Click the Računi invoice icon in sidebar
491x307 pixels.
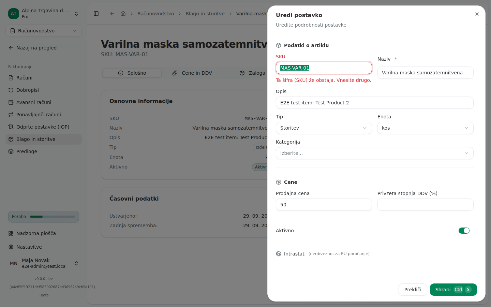tap(11, 78)
